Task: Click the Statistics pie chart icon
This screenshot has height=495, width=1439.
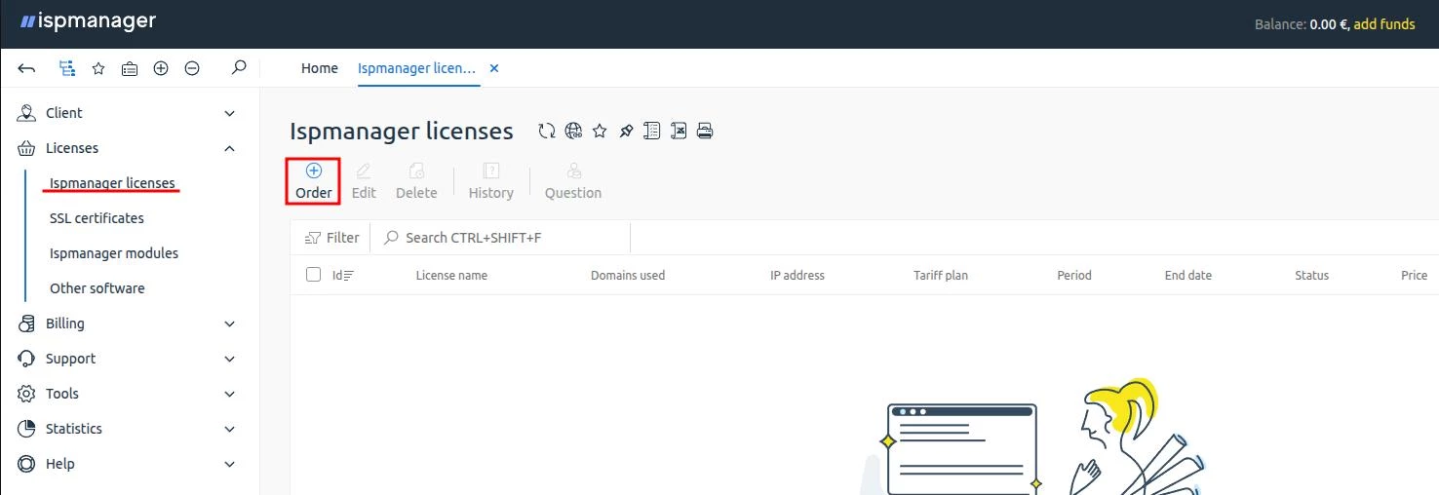Action: (27, 429)
